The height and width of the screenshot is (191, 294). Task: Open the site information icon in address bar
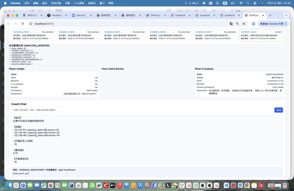click(x=31, y=24)
